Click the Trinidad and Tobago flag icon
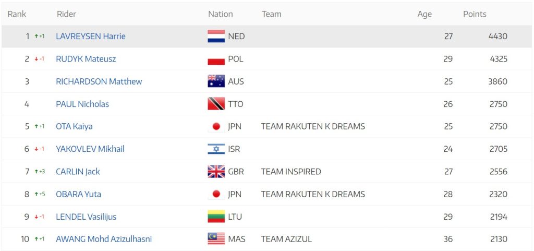Image resolution: width=534 pixels, height=251 pixels. pyautogui.click(x=216, y=104)
